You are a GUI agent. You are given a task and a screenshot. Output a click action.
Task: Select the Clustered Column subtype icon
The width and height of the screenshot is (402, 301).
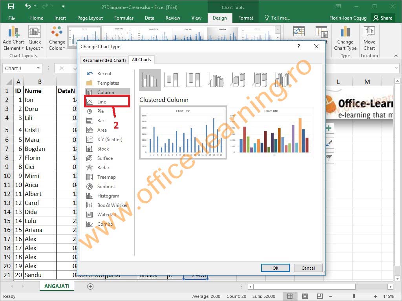click(x=150, y=80)
